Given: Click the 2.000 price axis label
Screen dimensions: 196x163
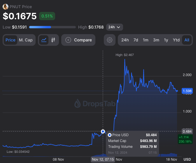Looking at the screenshot, I should tap(187, 75).
